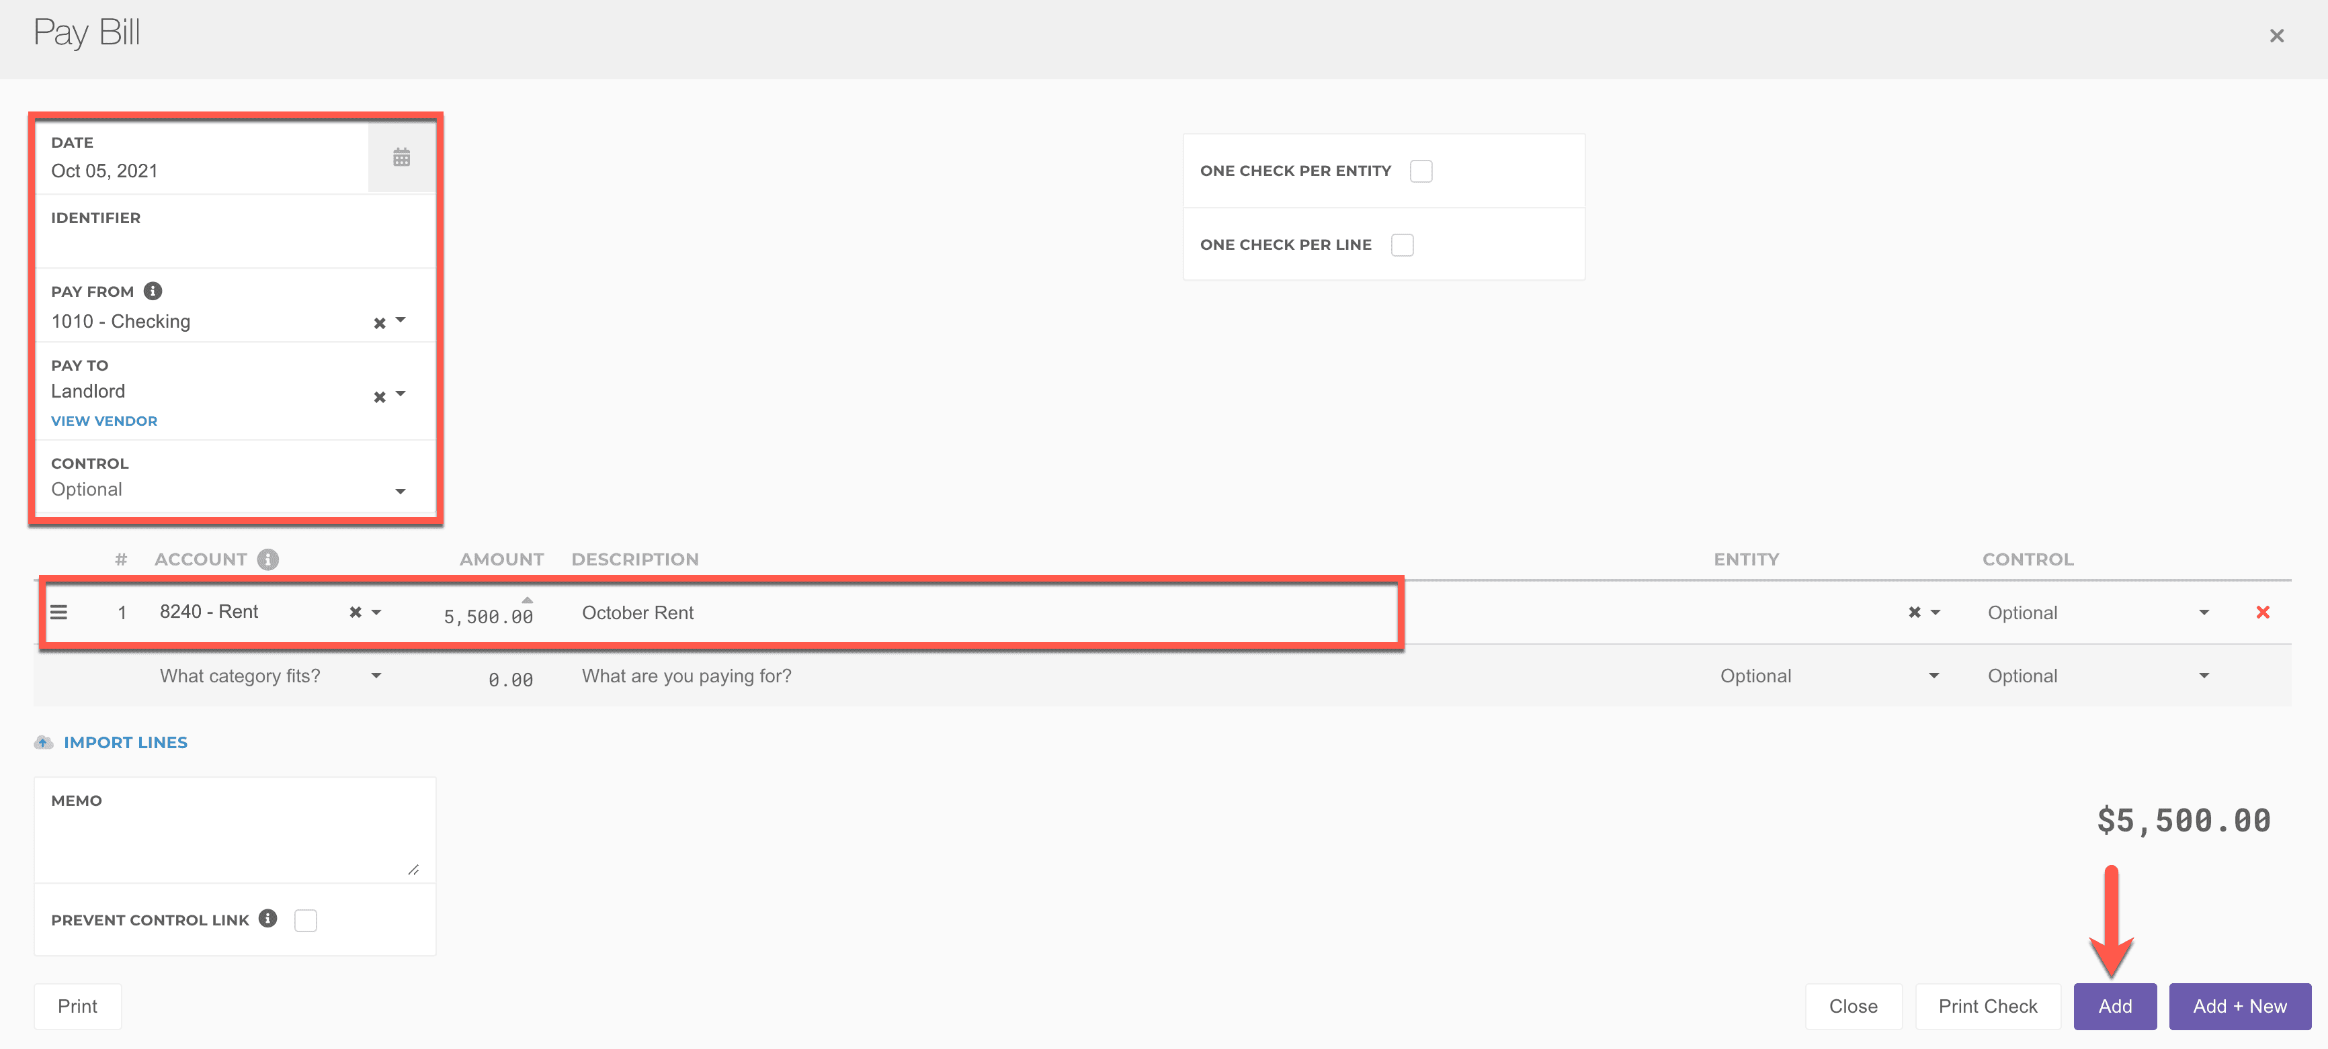The width and height of the screenshot is (2328, 1049).
Task: Click Prevent Control Link info icon
Action: tap(267, 918)
